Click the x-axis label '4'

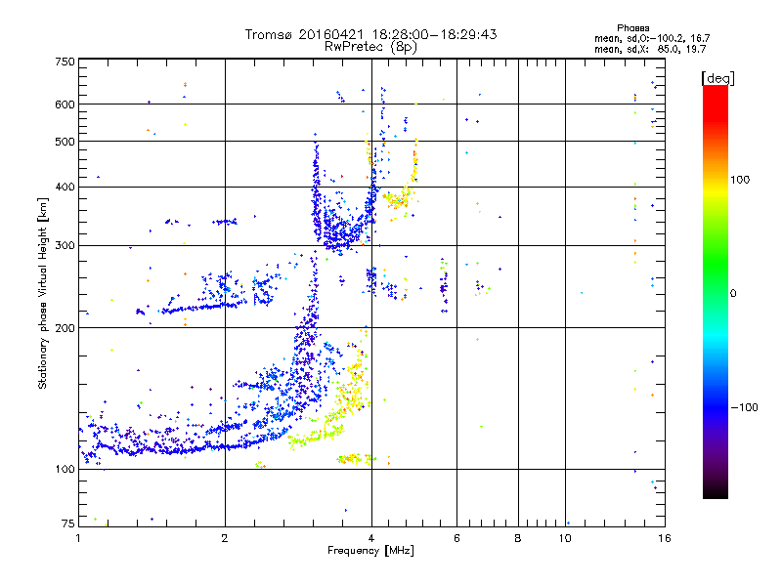click(371, 538)
